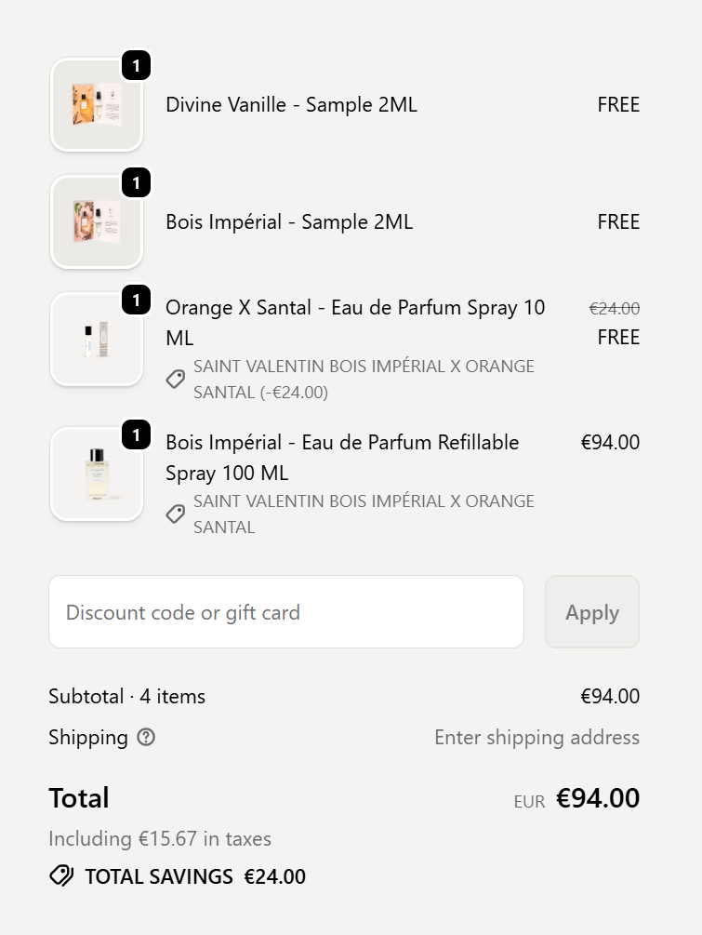Click the struck-through €24.00 price
The height and width of the screenshot is (935, 702).
click(615, 308)
